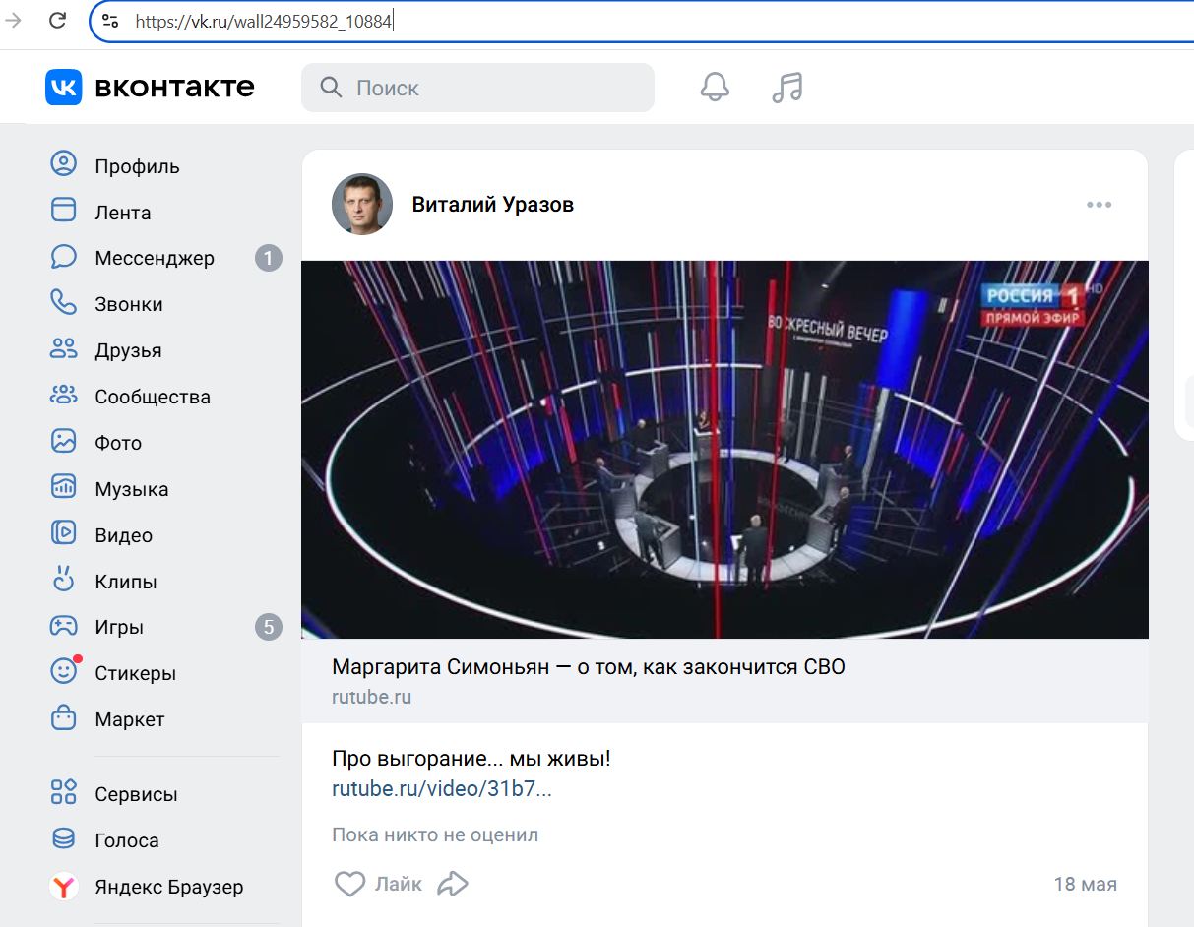Click the text Пока никто не оценил
1194x927 pixels.
click(435, 834)
